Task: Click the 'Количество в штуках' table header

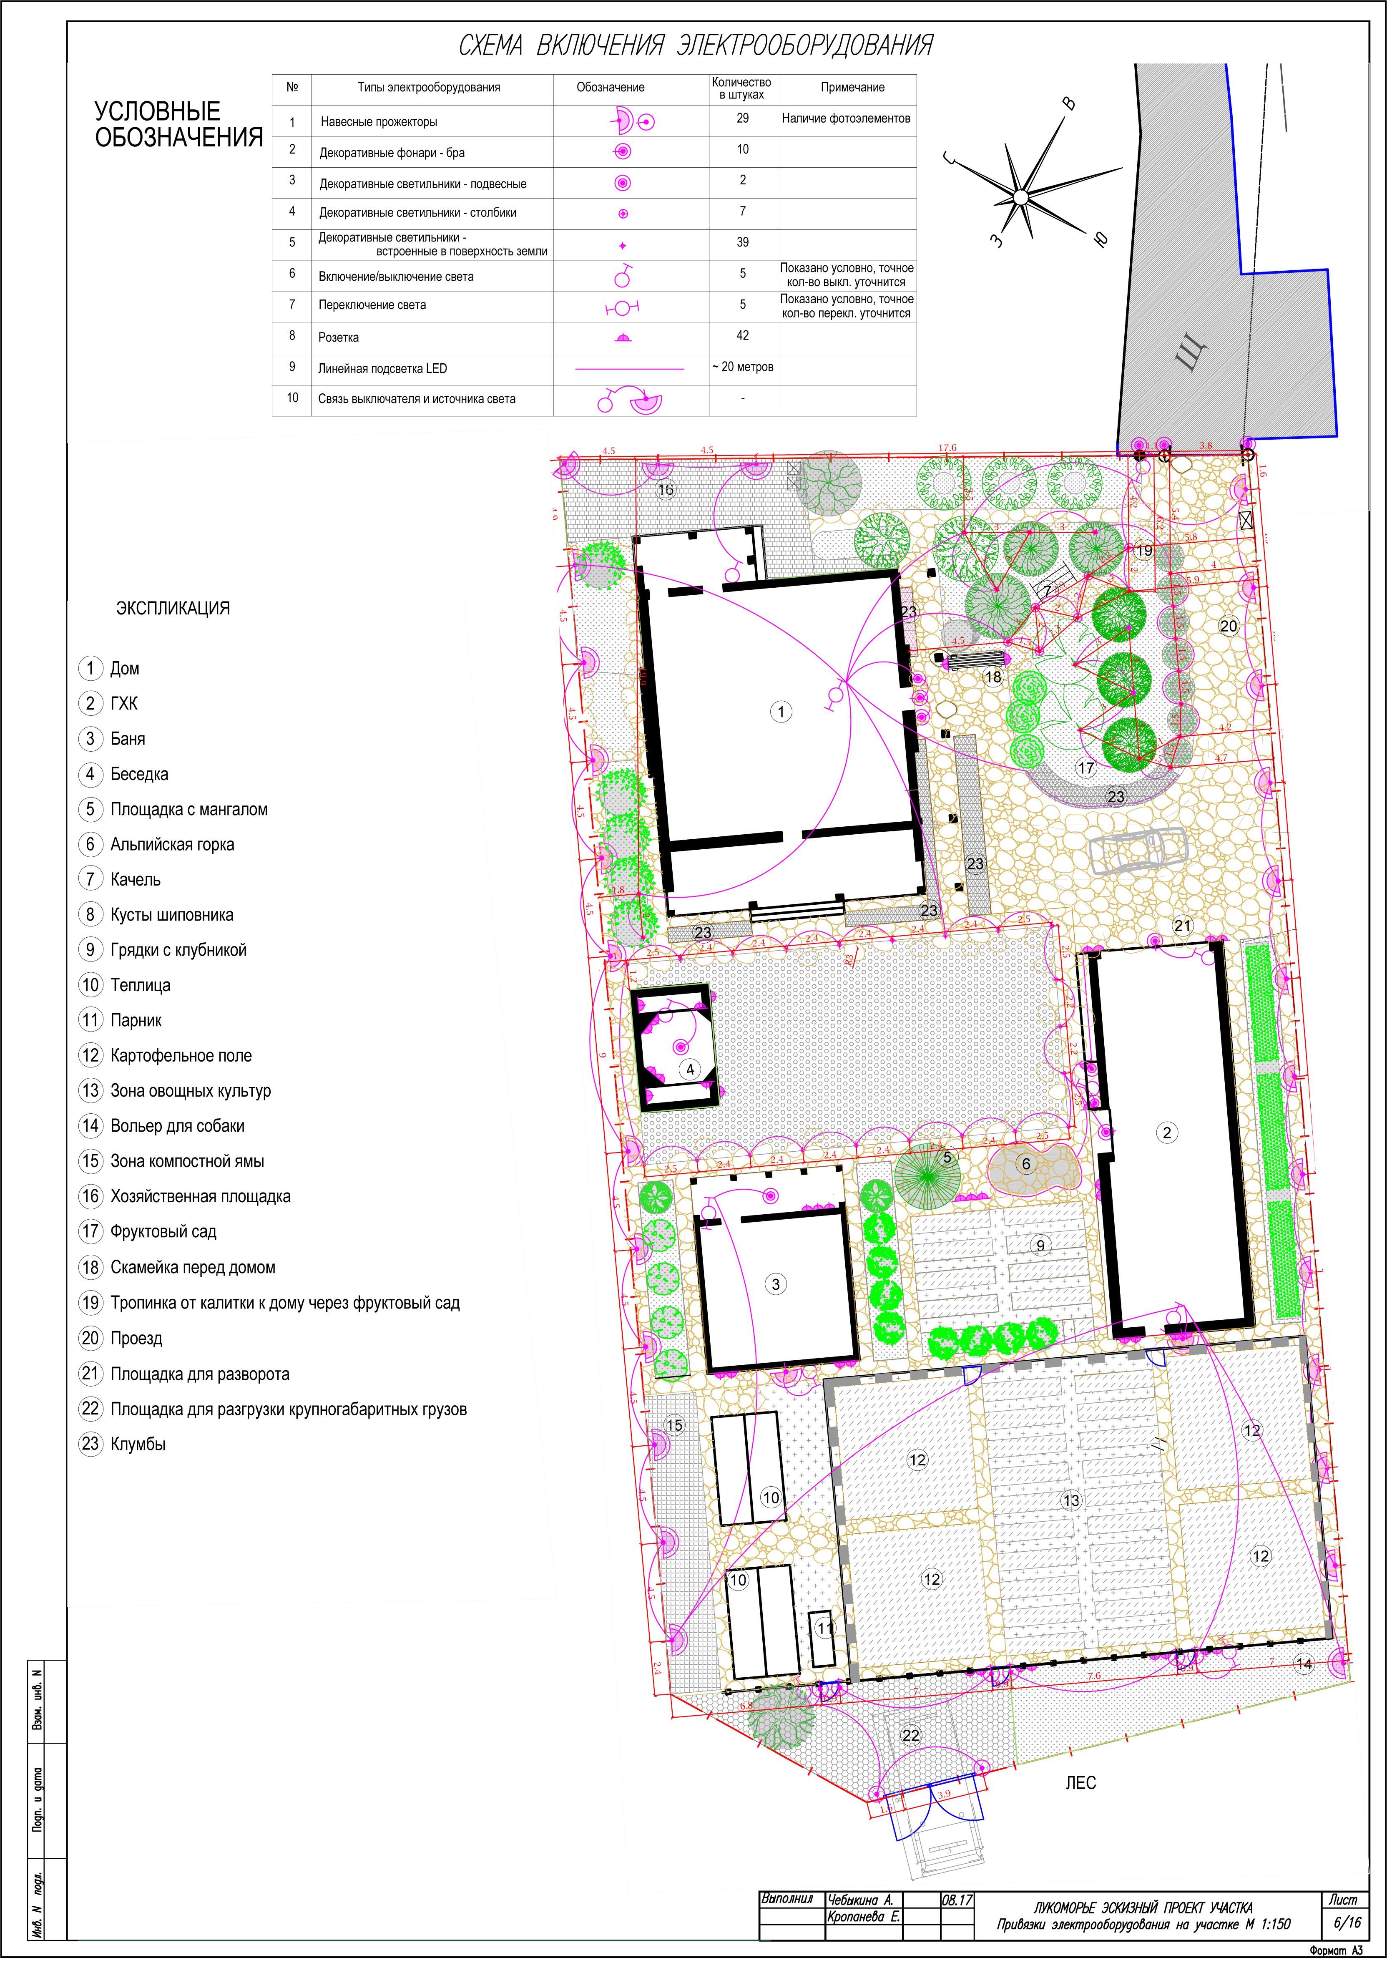Action: point(742,88)
